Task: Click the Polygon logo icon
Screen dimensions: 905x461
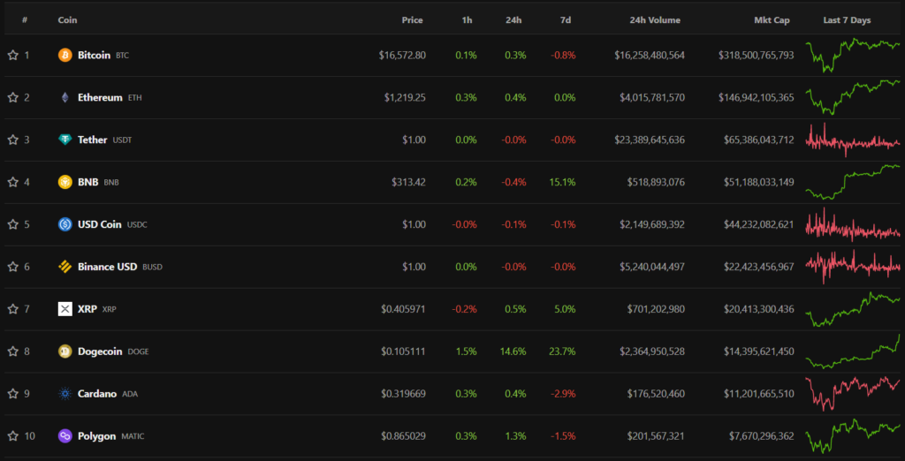Action: pos(65,436)
